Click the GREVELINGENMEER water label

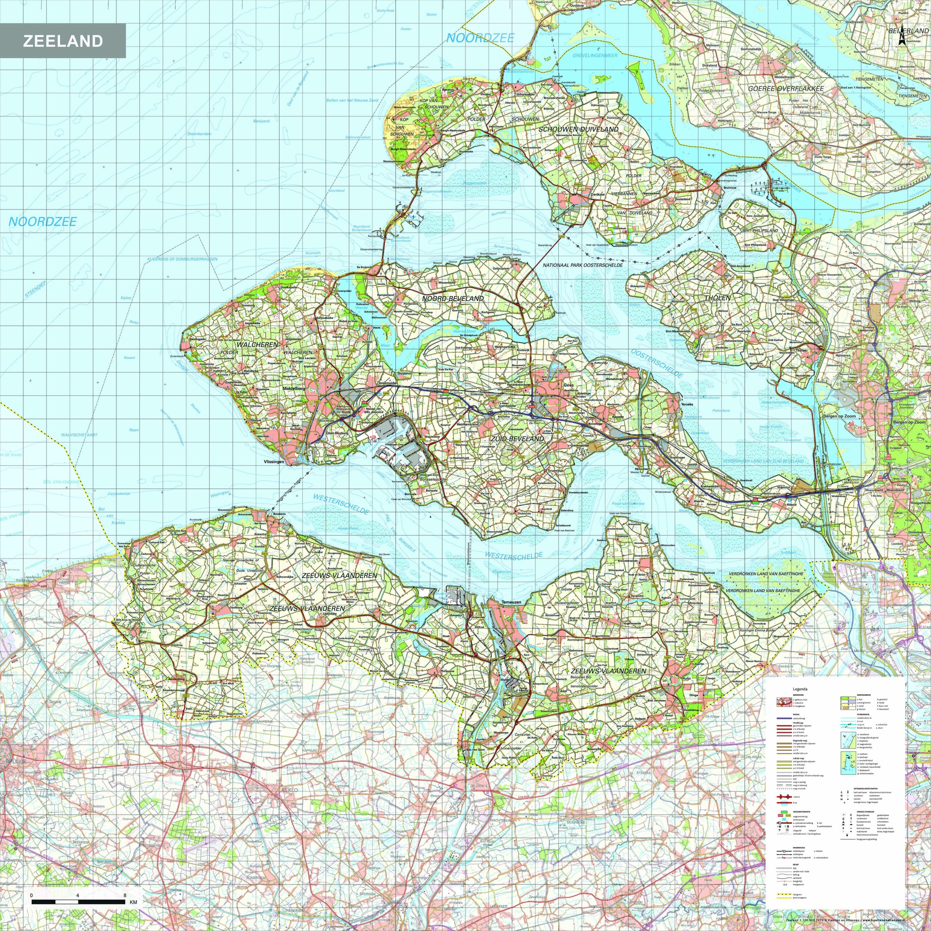pos(595,55)
